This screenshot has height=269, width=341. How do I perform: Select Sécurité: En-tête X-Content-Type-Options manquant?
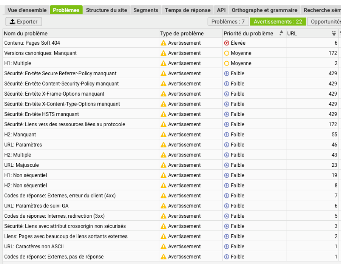click(x=62, y=104)
